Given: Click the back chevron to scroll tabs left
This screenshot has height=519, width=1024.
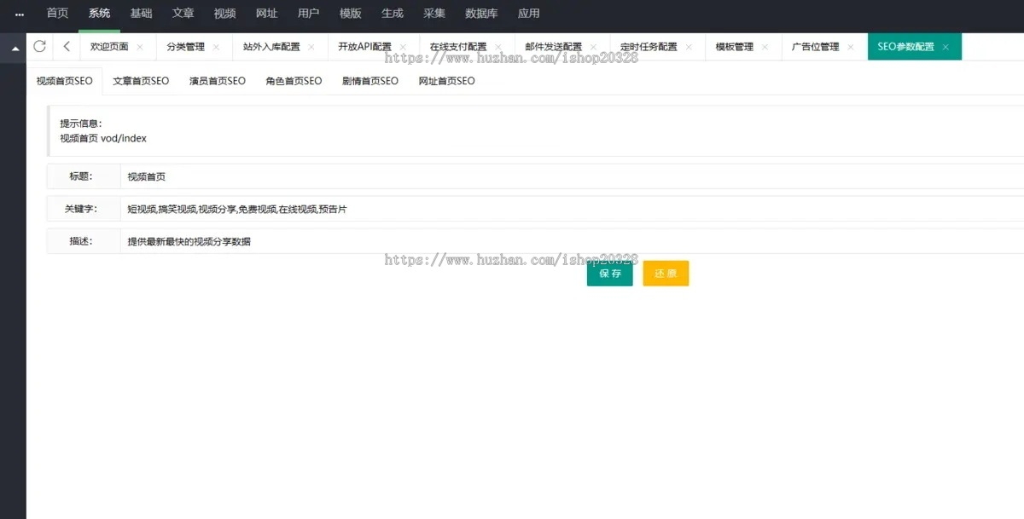Looking at the screenshot, I should [67, 47].
